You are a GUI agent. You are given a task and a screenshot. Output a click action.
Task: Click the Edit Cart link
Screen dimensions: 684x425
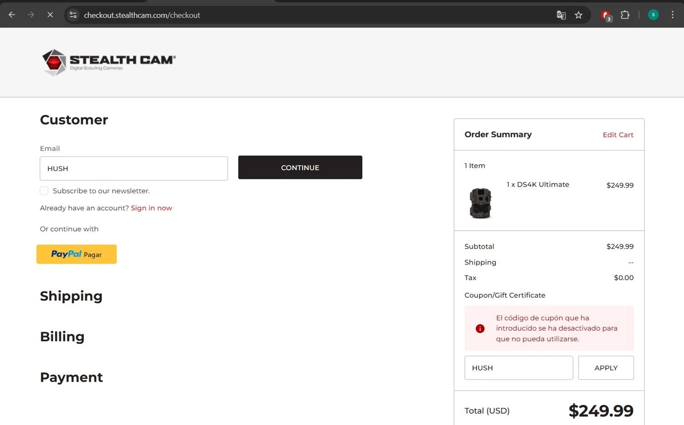tap(618, 135)
